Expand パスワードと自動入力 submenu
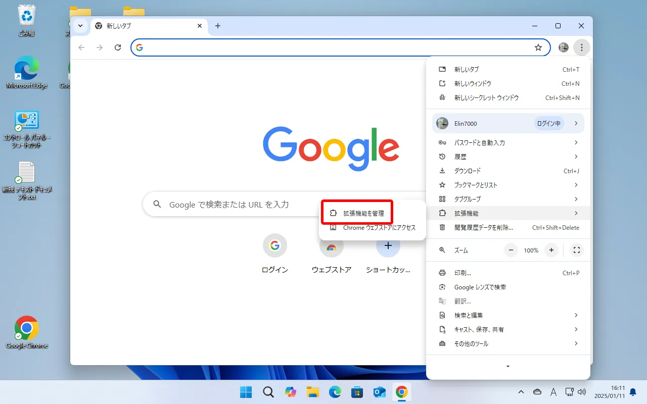Viewport: 647px width, 404px height. click(x=508, y=142)
